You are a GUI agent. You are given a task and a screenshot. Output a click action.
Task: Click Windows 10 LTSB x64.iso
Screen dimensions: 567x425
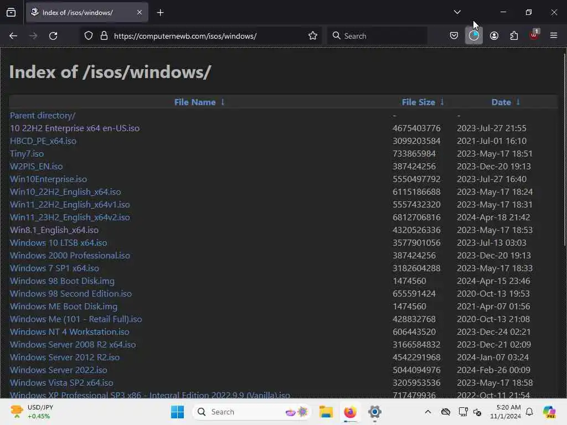[x=59, y=243]
